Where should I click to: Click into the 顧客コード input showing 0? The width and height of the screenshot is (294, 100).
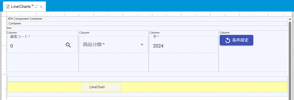(42, 45)
